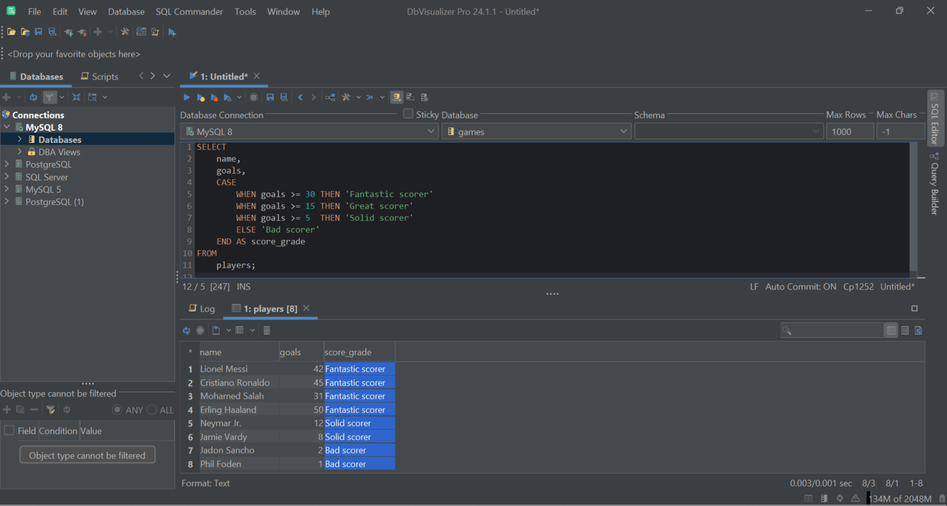Open the games database dropdown
The width and height of the screenshot is (947, 506).
[x=623, y=131]
